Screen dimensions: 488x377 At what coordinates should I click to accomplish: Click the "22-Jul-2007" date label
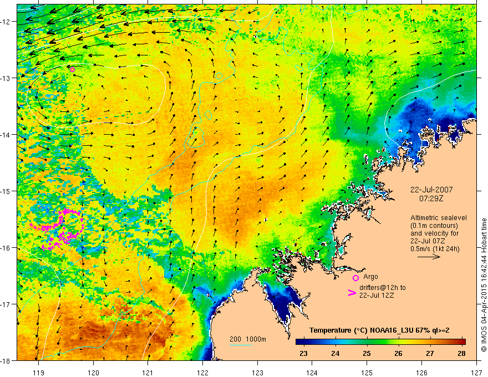click(x=431, y=190)
